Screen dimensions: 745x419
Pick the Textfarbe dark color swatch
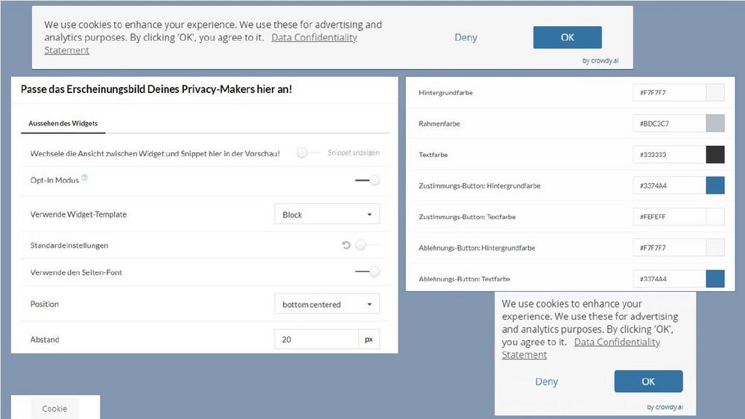coord(714,155)
